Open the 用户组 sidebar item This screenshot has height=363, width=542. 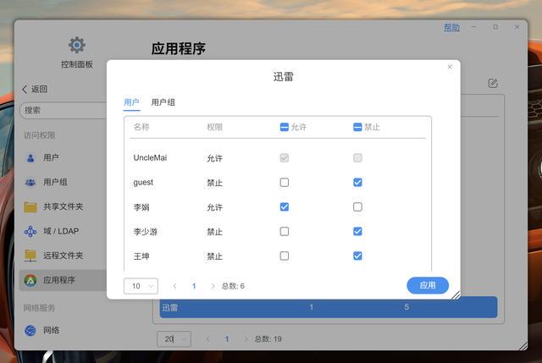55,182
